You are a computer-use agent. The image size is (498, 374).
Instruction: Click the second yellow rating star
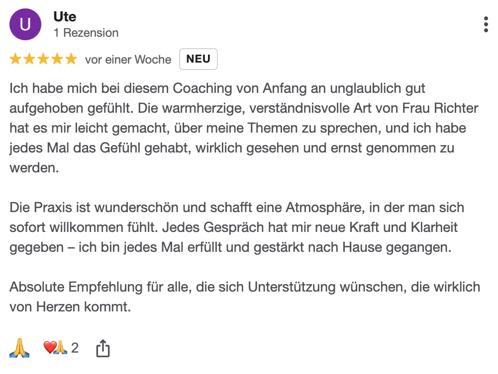(29, 60)
